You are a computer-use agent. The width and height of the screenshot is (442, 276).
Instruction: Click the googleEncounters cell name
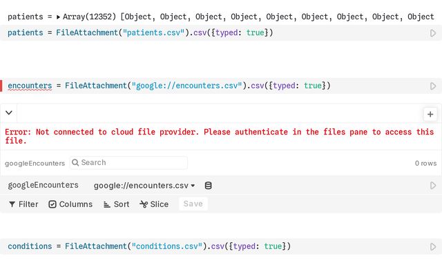pyautogui.click(x=43, y=186)
